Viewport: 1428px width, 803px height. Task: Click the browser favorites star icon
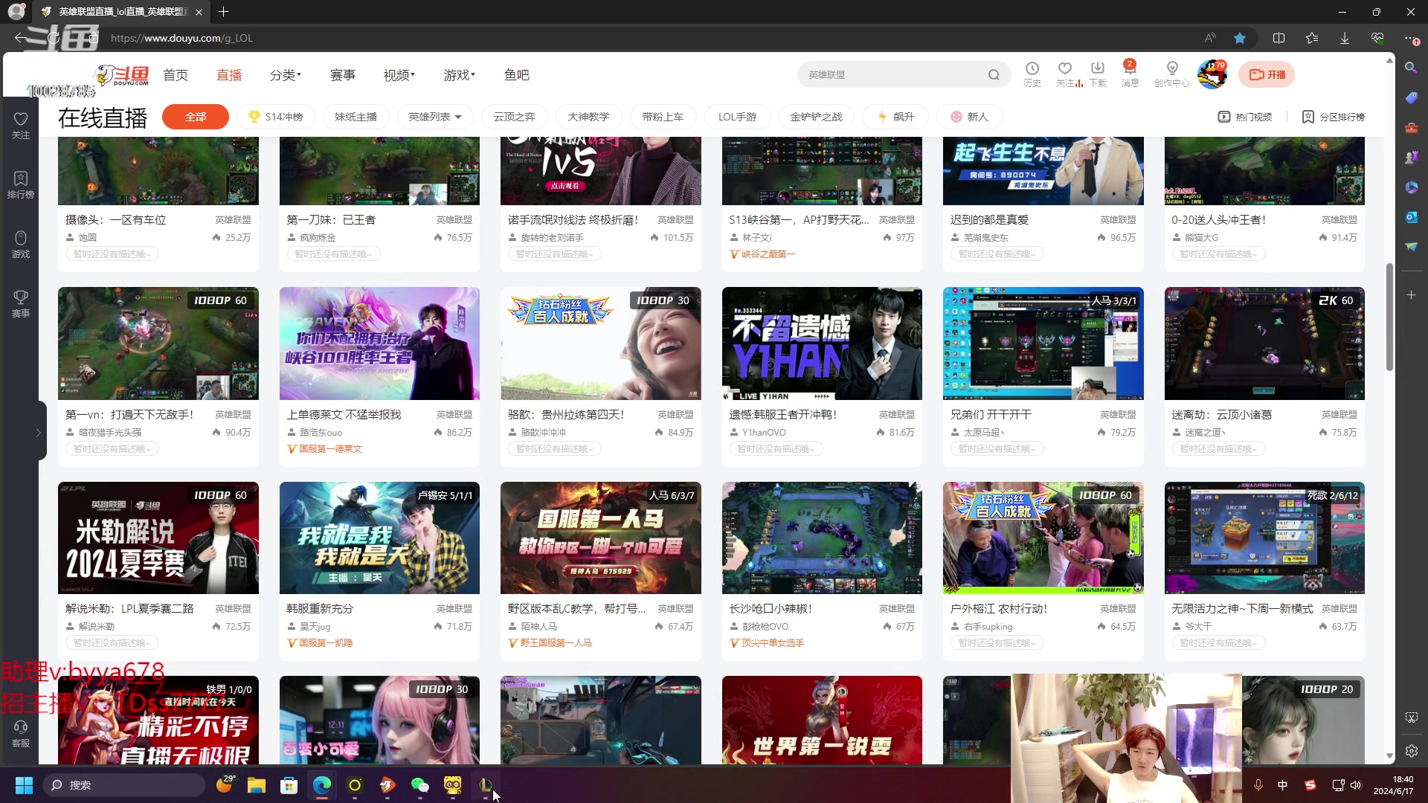click(1240, 38)
